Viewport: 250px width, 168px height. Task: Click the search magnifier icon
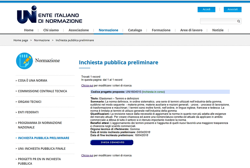click(x=239, y=21)
